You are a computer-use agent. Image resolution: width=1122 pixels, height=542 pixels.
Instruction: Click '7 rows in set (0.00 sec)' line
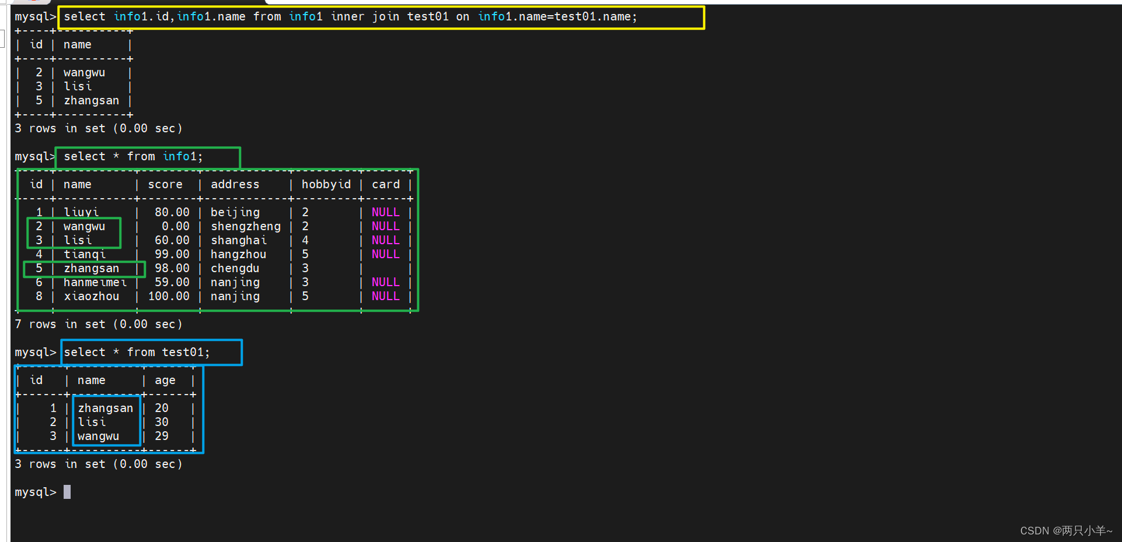tap(99, 325)
